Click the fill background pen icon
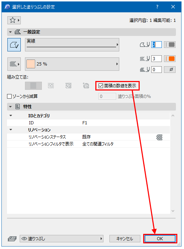 (145, 69)
